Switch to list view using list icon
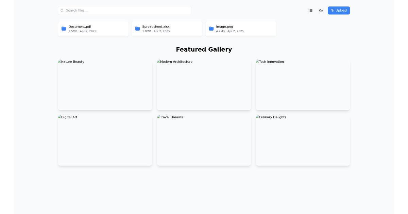408x214 pixels. coord(310,11)
